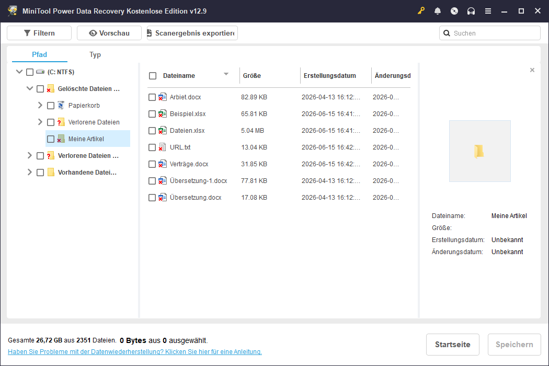
Task: Select the Übersetzung-1.docx filename
Action: 198,181
